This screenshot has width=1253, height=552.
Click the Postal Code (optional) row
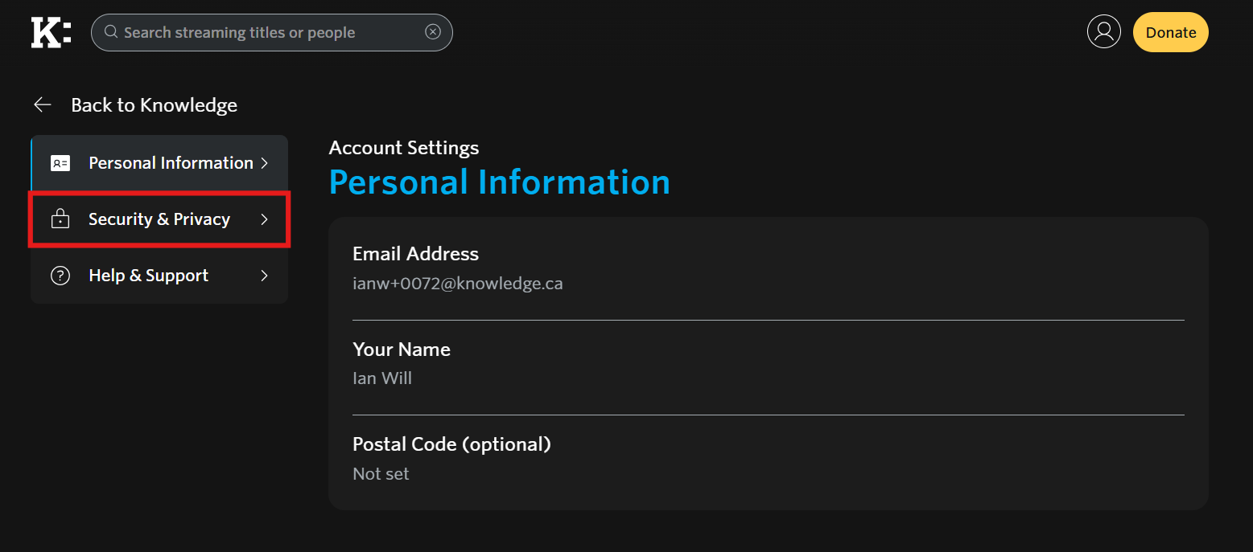point(768,458)
